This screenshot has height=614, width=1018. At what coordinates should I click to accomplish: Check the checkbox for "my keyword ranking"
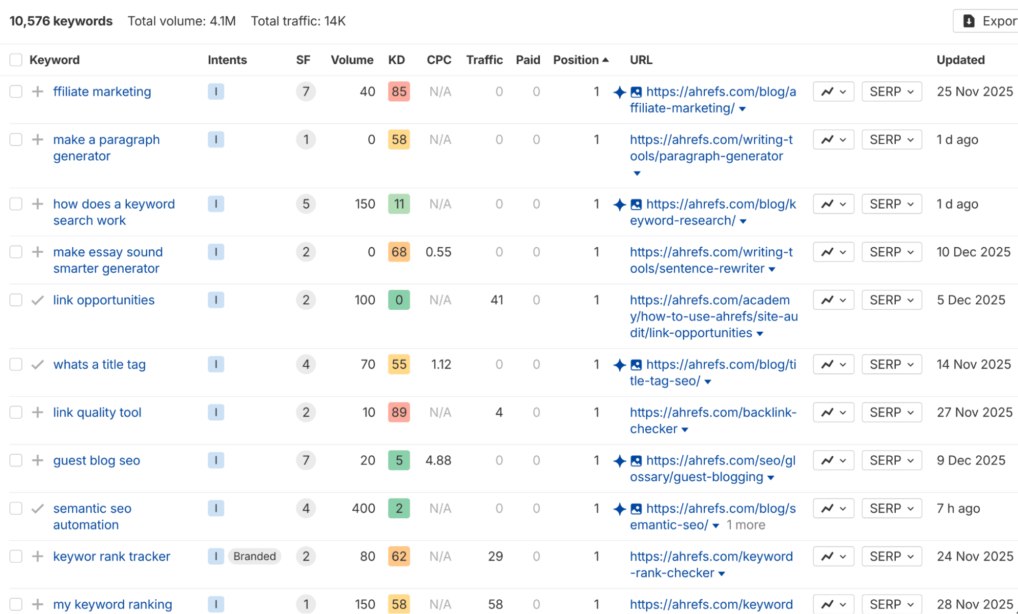15,604
